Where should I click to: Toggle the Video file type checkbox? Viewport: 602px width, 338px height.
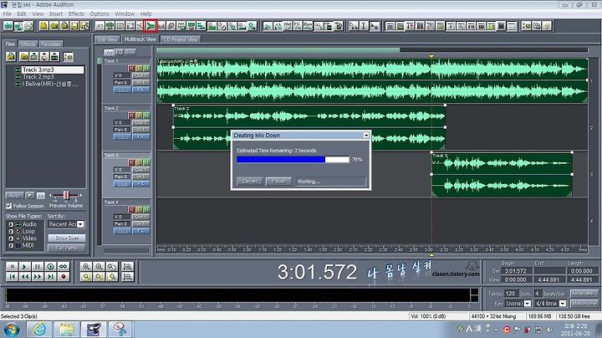[x=11, y=238]
